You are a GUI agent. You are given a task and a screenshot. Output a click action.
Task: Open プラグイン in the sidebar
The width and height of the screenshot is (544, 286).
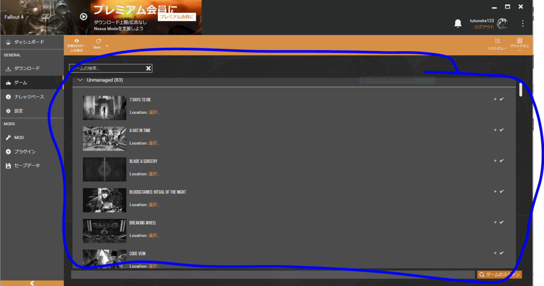pos(32,152)
